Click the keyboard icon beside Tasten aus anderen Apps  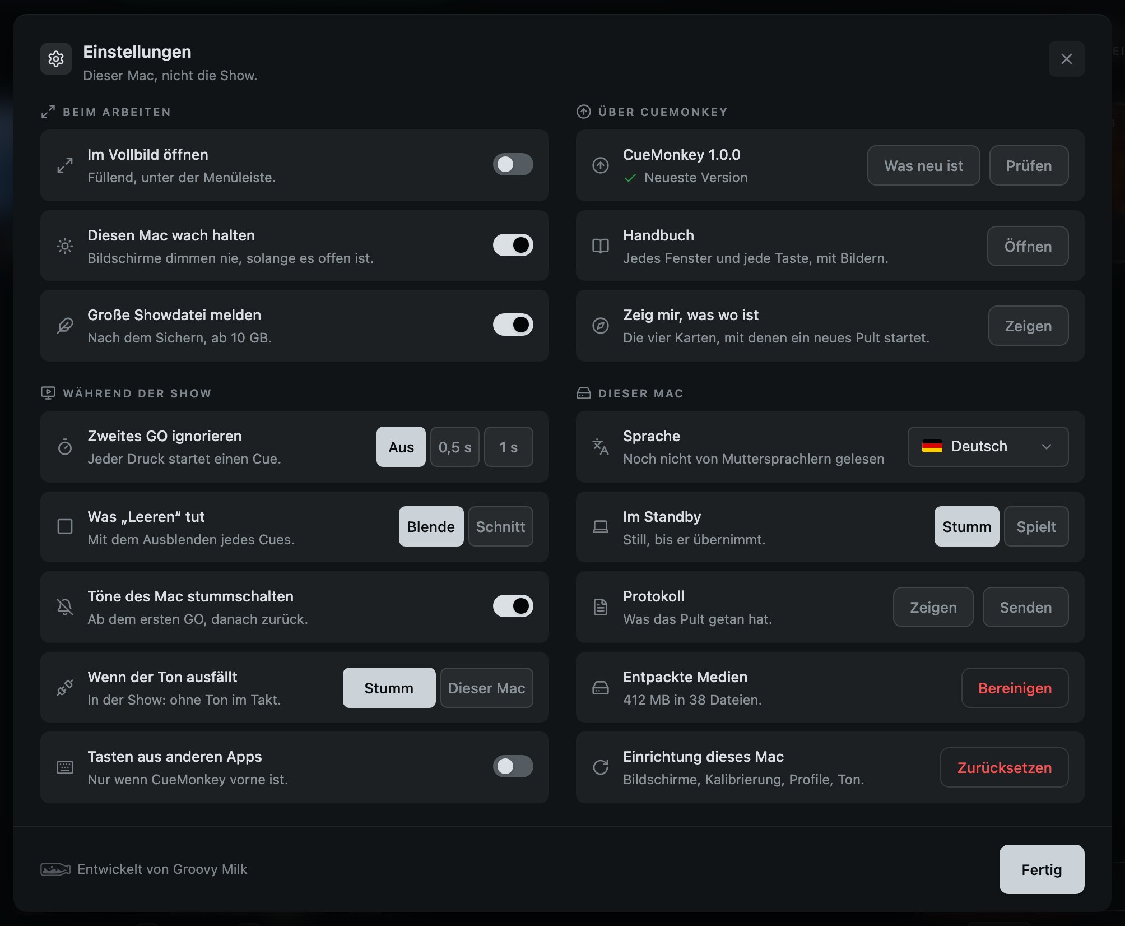65,767
